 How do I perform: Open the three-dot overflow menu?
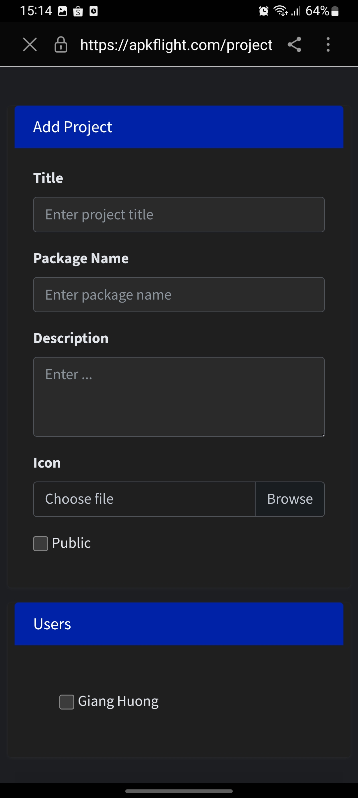pos(328,44)
